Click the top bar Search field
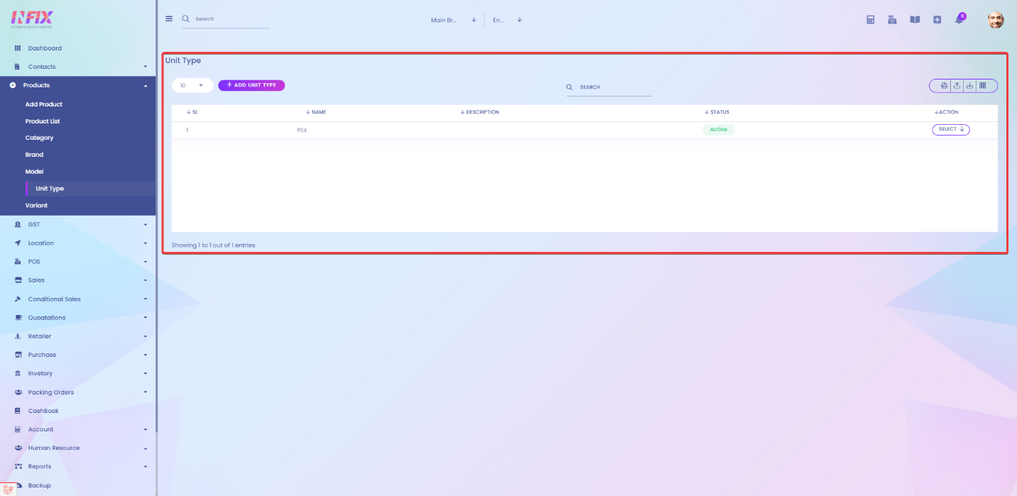 (x=226, y=19)
